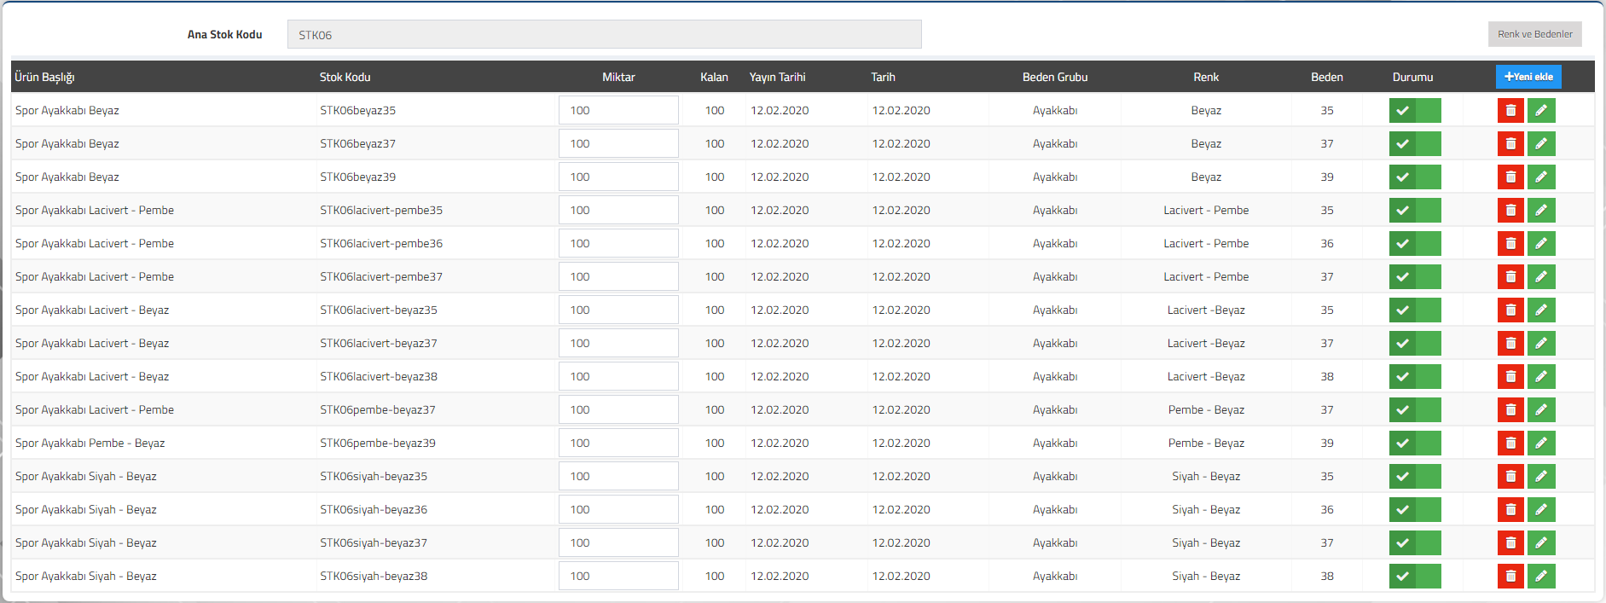Screen dimensions: 1606x603
Task: Delete the STK06lacivert-pembe36 row
Action: click(x=1510, y=244)
